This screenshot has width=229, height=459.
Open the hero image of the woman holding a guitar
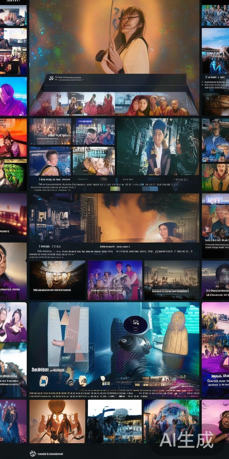121,38
